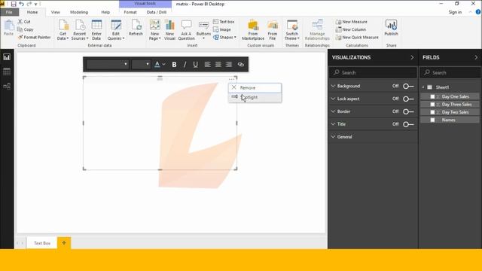Switch to Model view in sidebar
This screenshot has width=482, height=271.
pyautogui.click(x=7, y=87)
